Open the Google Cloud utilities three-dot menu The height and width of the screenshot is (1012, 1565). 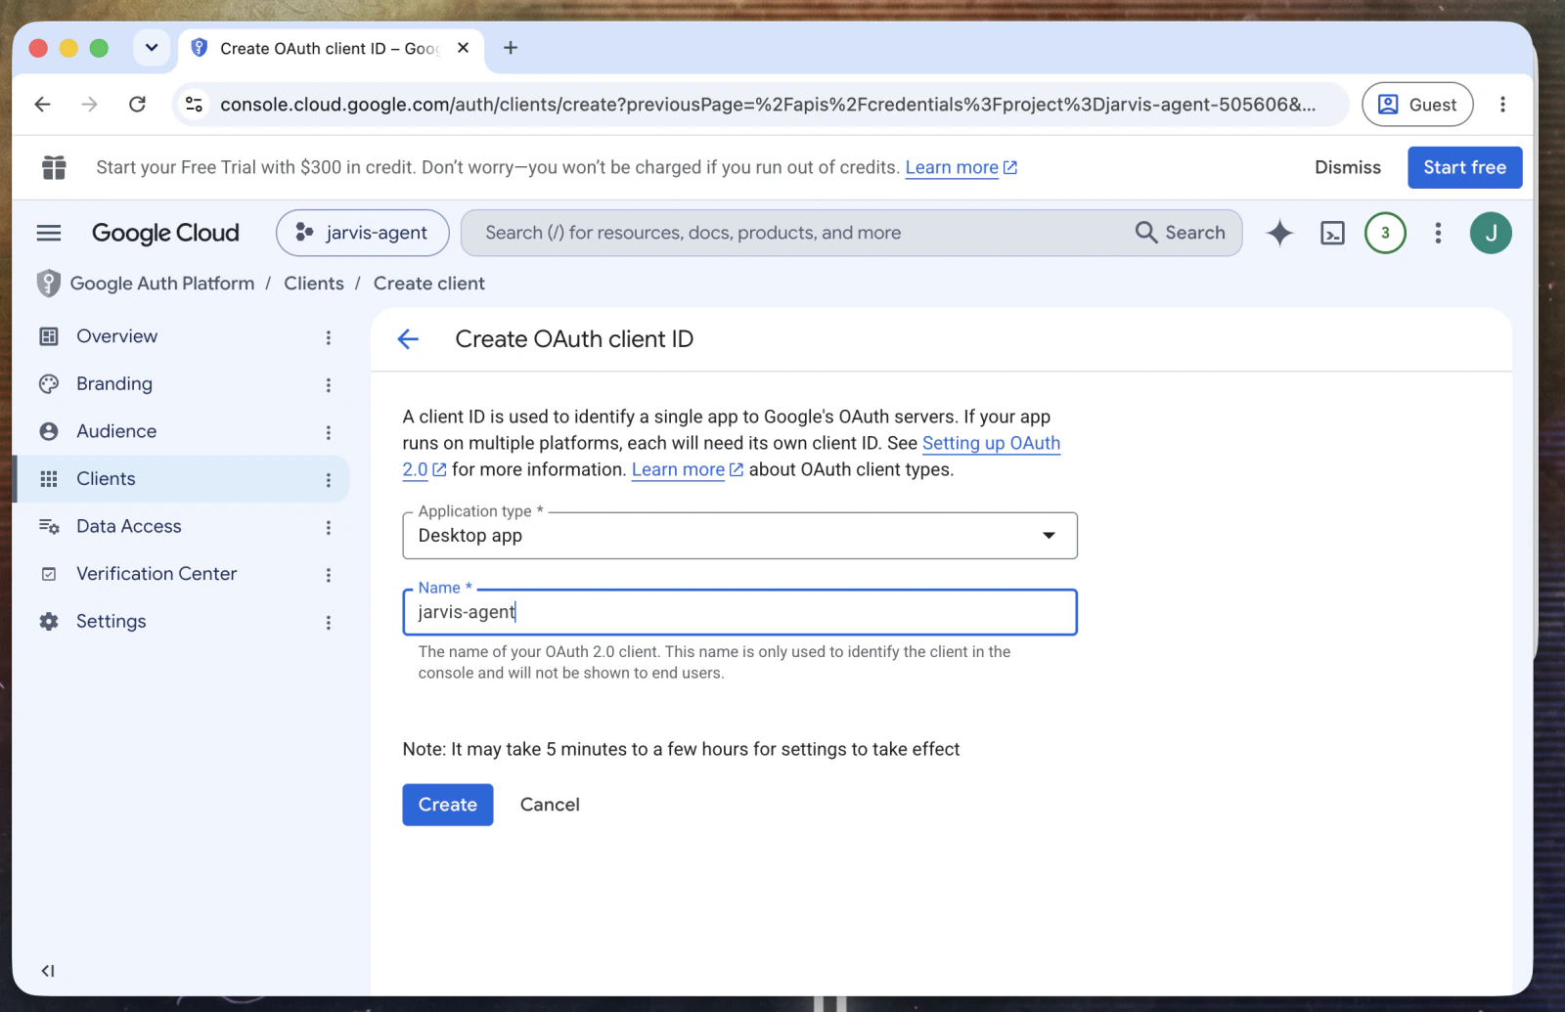[x=1438, y=233]
